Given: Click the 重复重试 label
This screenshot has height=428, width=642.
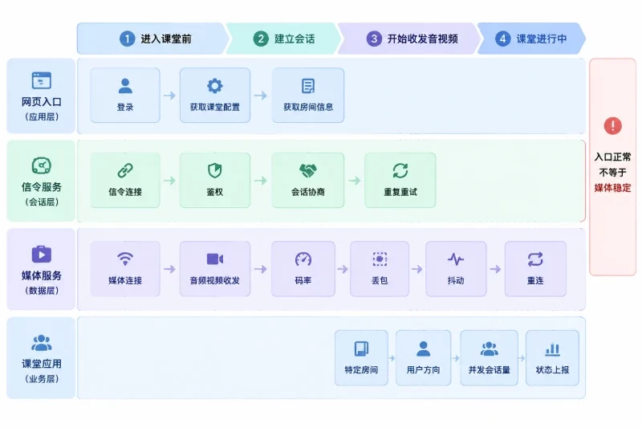Looking at the screenshot, I should 400,192.
